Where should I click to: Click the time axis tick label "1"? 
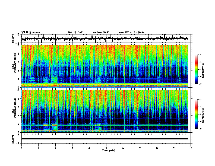point(39,148)
